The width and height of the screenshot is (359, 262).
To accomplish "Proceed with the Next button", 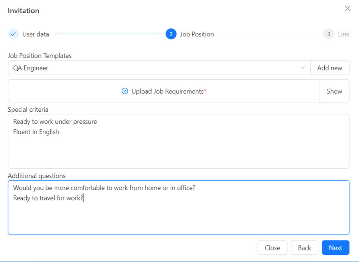I will (335, 248).
